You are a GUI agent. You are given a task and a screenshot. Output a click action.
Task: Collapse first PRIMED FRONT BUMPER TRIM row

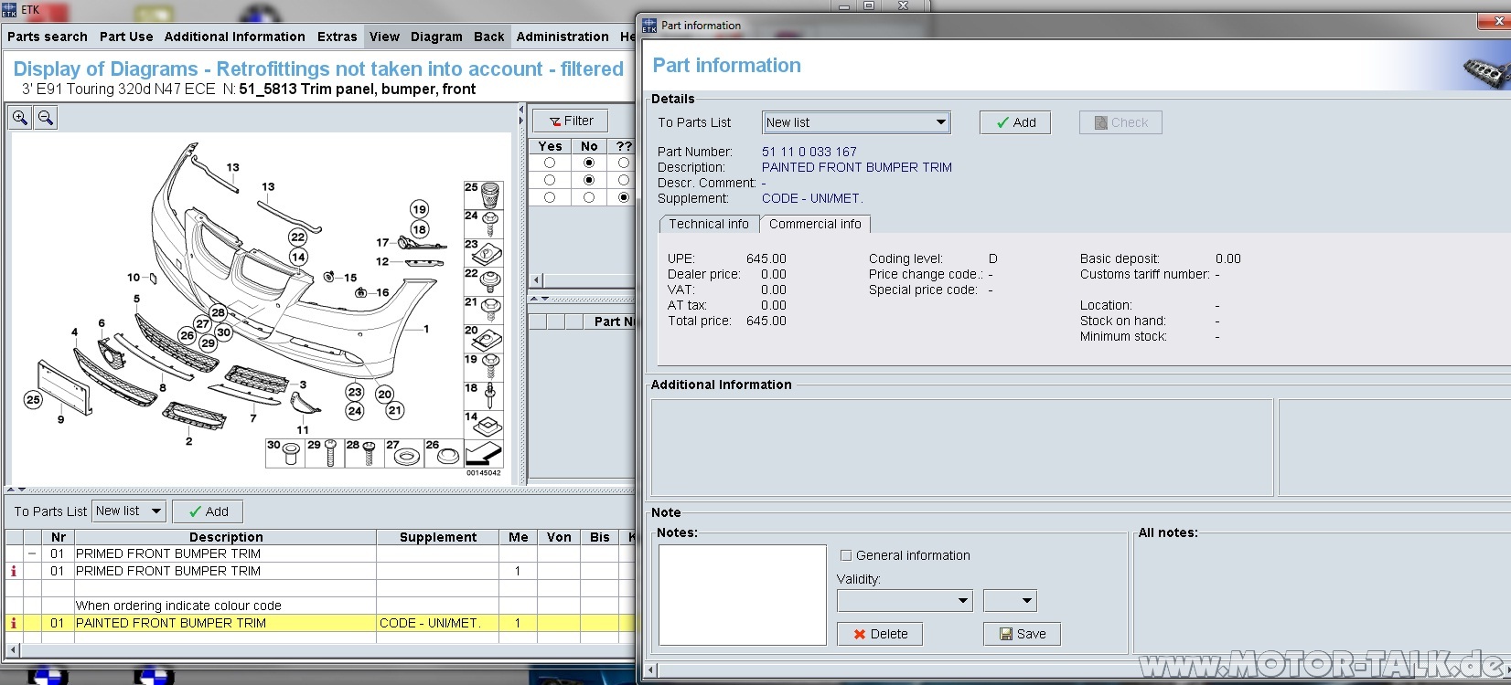[32, 553]
